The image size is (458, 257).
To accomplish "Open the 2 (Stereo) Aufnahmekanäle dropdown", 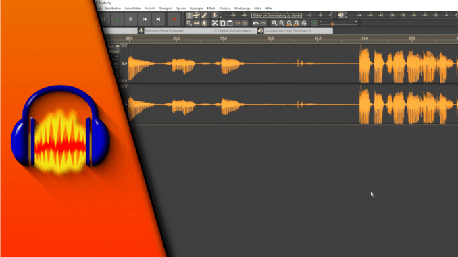I will [x=236, y=30].
